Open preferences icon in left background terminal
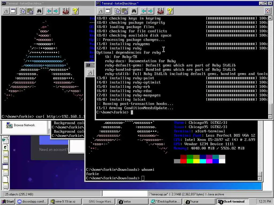The width and height of the screenshot is (274, 205). [x=66, y=11]
